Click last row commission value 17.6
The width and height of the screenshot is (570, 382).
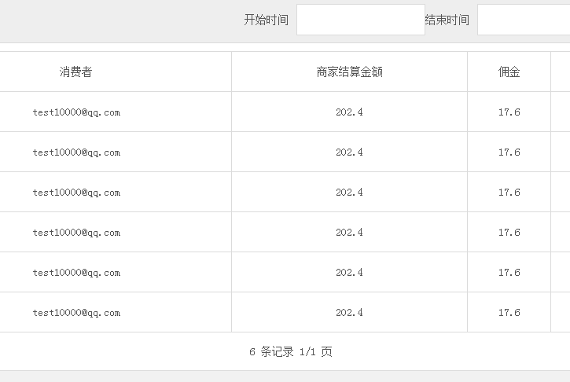(x=509, y=312)
